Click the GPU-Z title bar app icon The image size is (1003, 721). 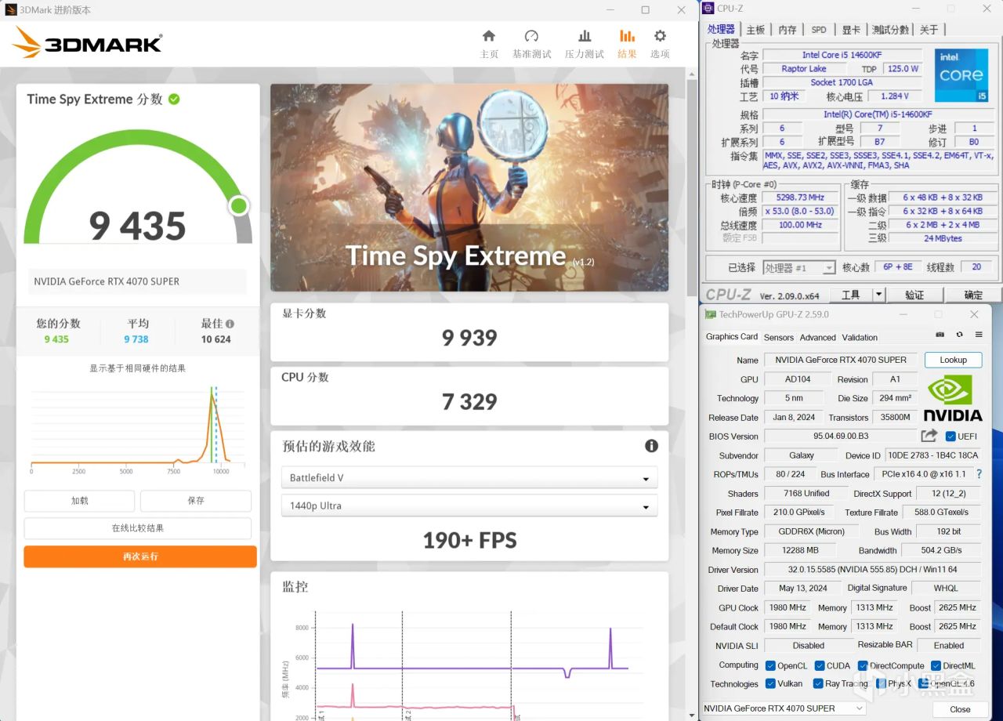[x=711, y=314]
